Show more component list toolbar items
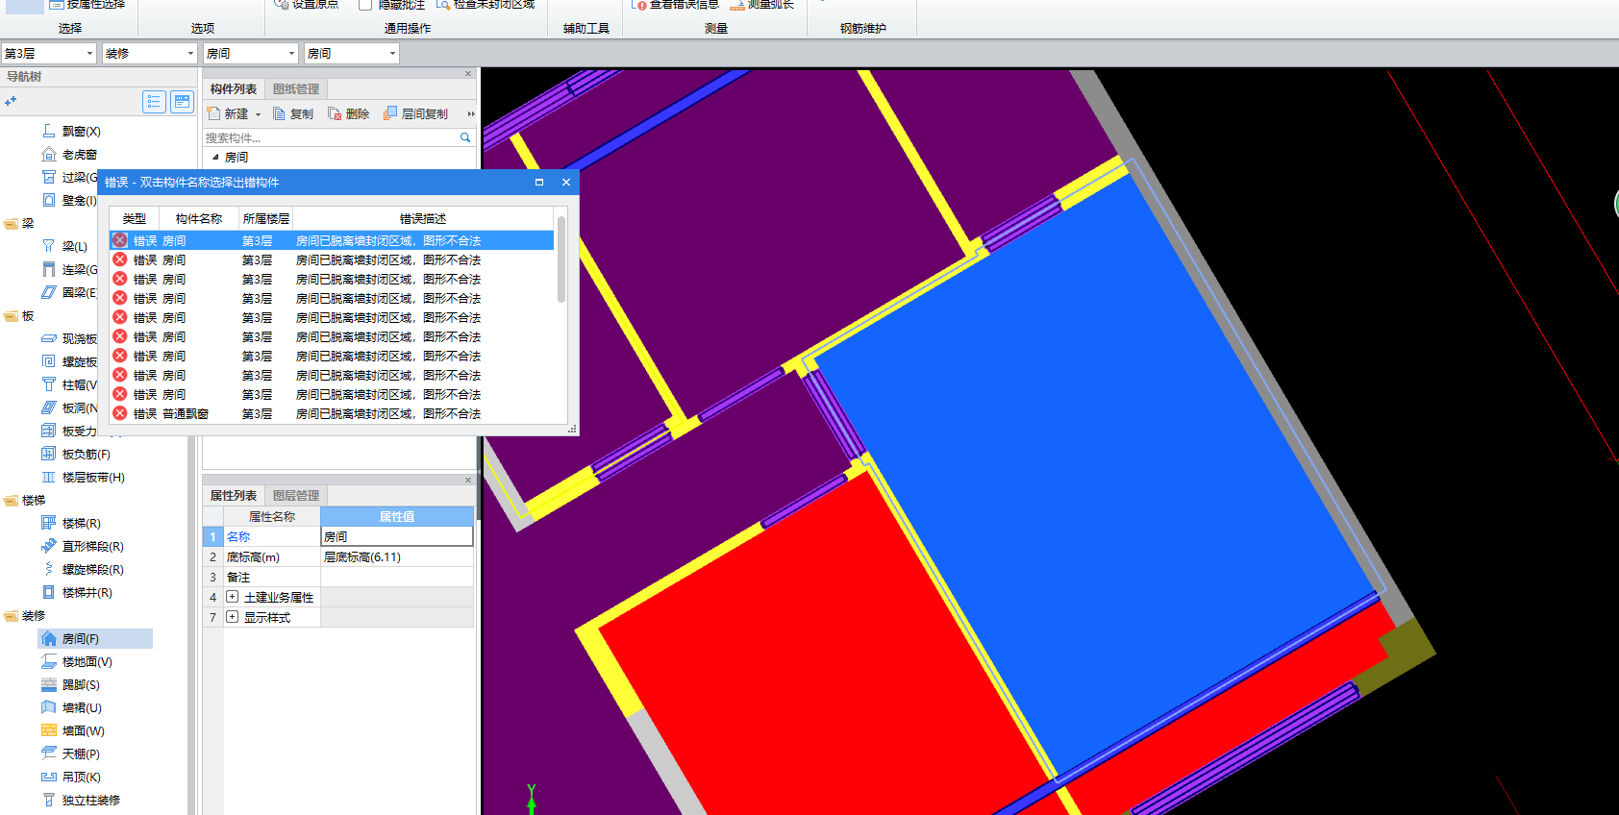The image size is (1619, 815). tap(471, 113)
